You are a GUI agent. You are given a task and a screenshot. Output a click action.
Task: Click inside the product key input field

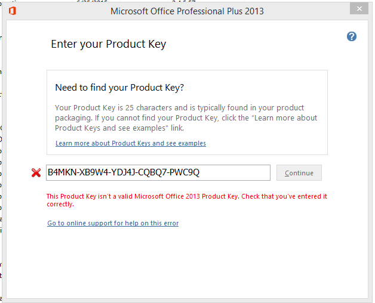click(x=158, y=172)
